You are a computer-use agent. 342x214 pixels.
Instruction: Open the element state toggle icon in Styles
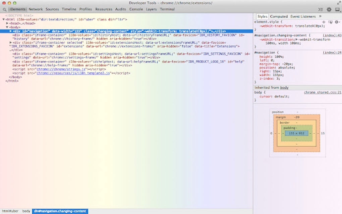331,21
